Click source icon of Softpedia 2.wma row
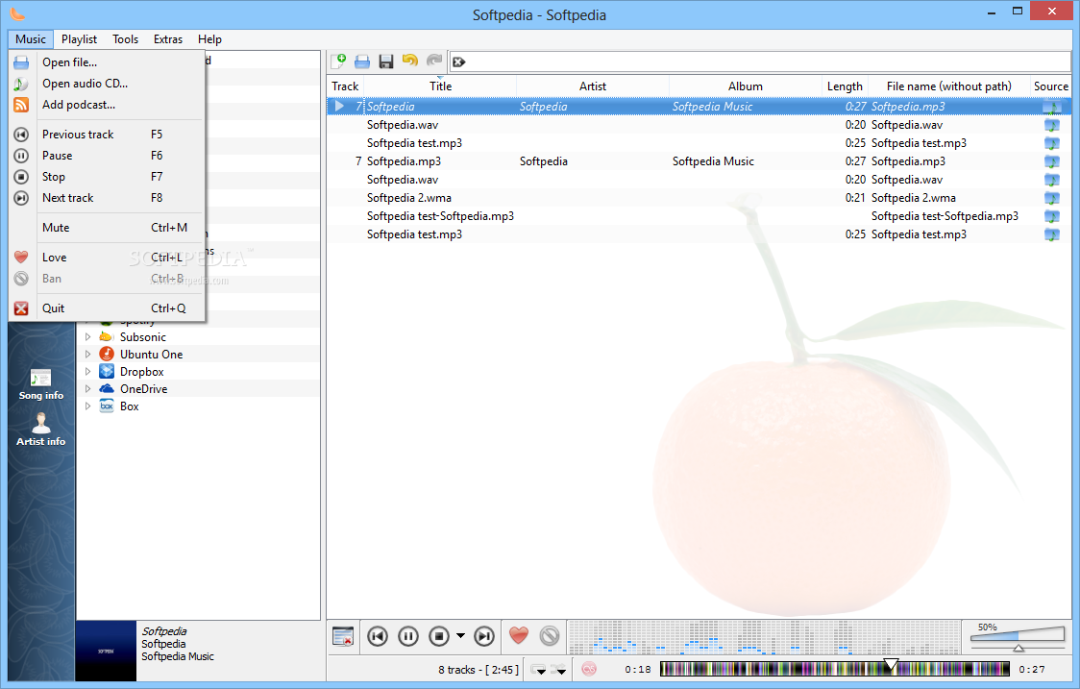 pos(1051,198)
